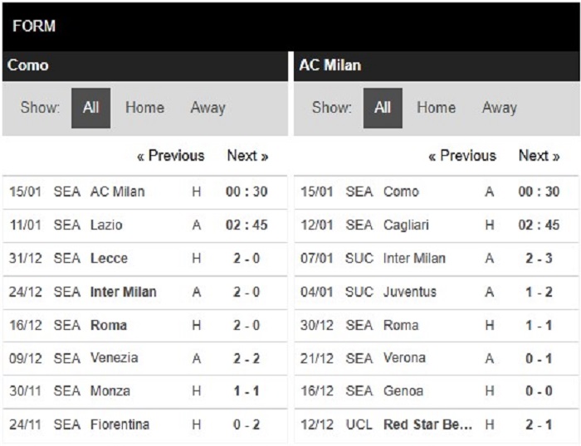This screenshot has height=446, width=581.
Task: Go to Next matches for Como
Action: (247, 156)
